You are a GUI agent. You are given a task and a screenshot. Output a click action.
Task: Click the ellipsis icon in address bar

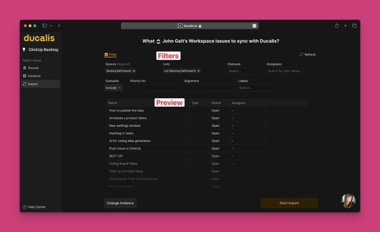coord(254,26)
